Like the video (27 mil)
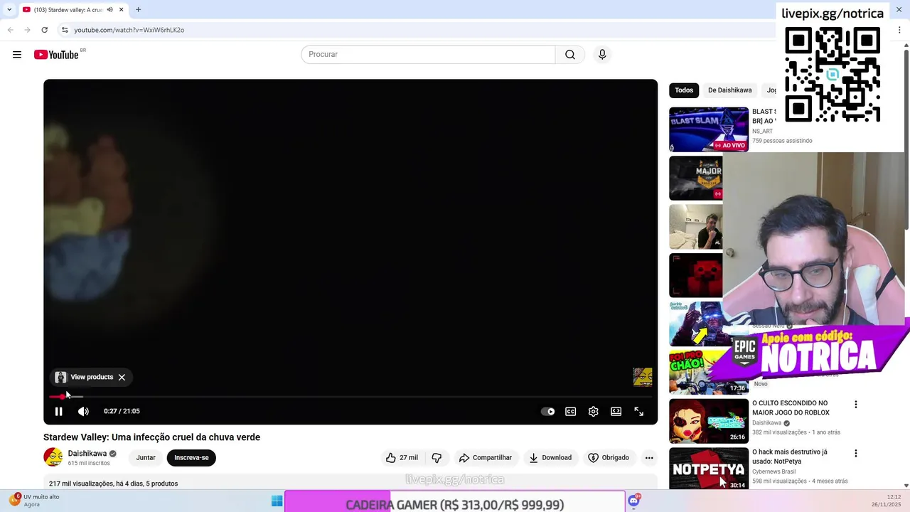Viewport: 910px width, 512px height. tap(402, 457)
